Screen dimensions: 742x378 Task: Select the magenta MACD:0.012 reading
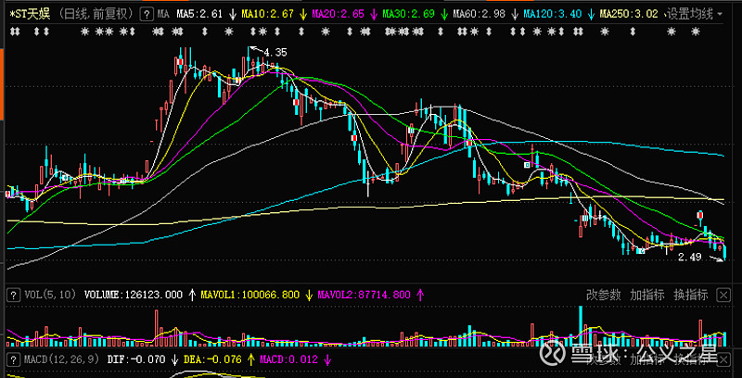(288, 360)
